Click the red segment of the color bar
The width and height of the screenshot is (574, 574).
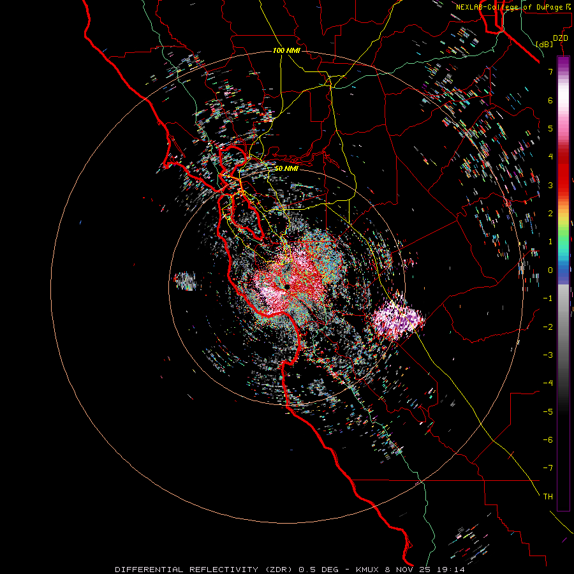[563, 172]
